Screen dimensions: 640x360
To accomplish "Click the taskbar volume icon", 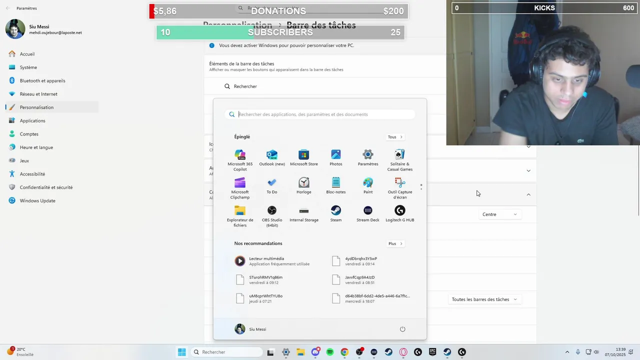I will point(596,352).
